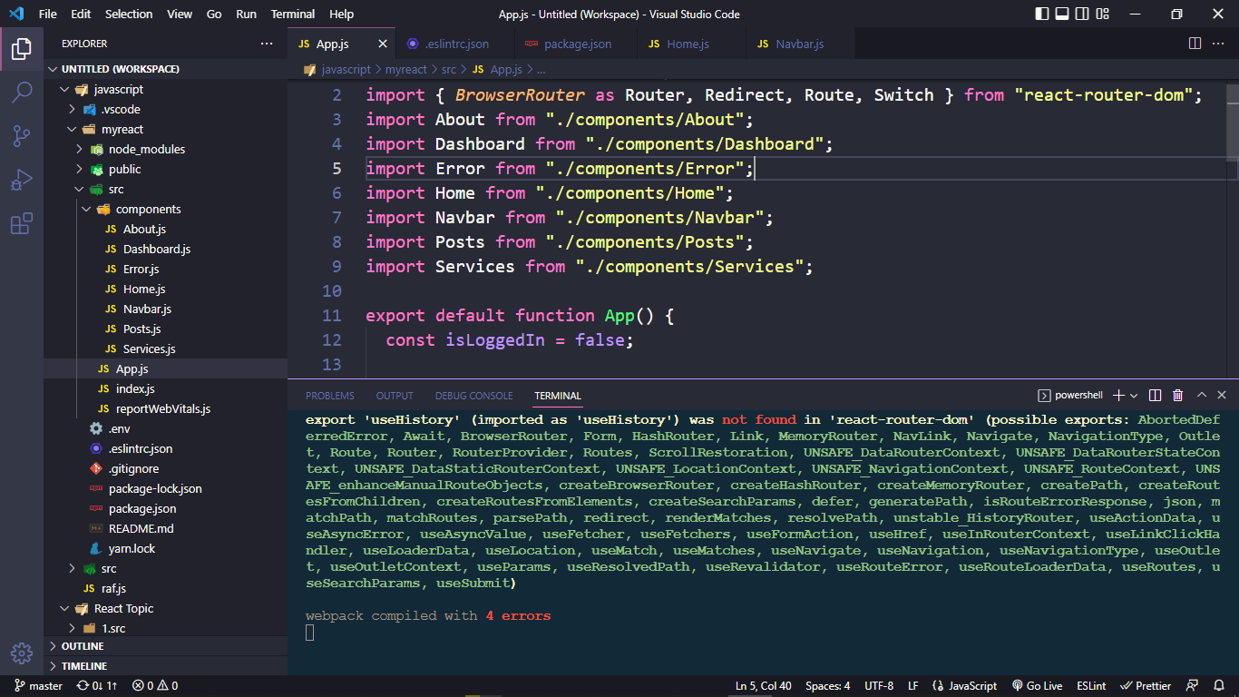
Task: Open the Source Control view
Action: pyautogui.click(x=22, y=136)
